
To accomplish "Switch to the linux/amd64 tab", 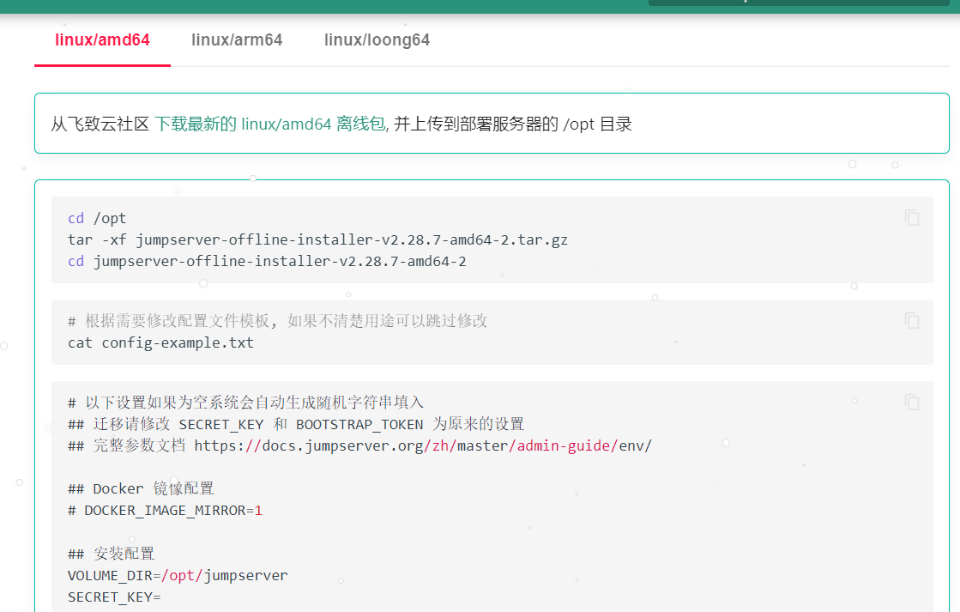I will [x=102, y=39].
